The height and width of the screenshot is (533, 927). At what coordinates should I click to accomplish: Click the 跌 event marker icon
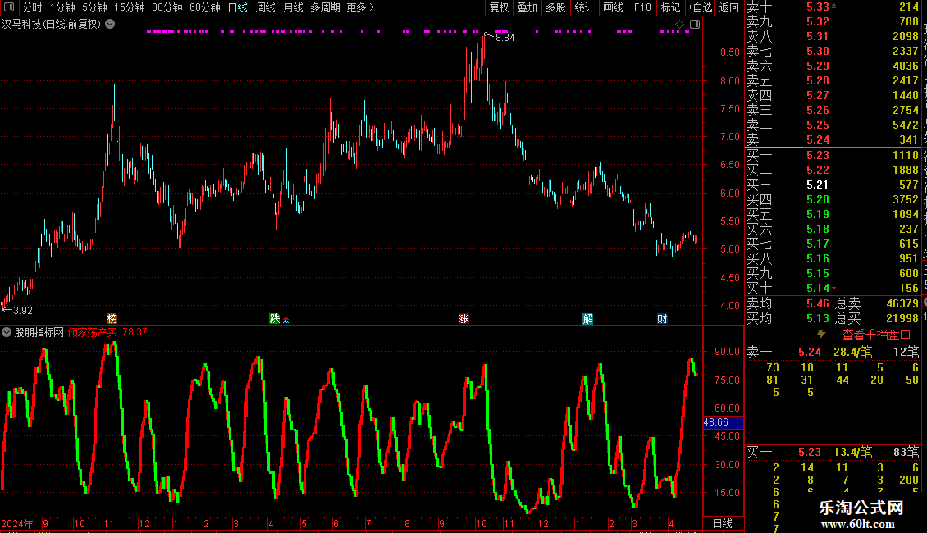(274, 319)
